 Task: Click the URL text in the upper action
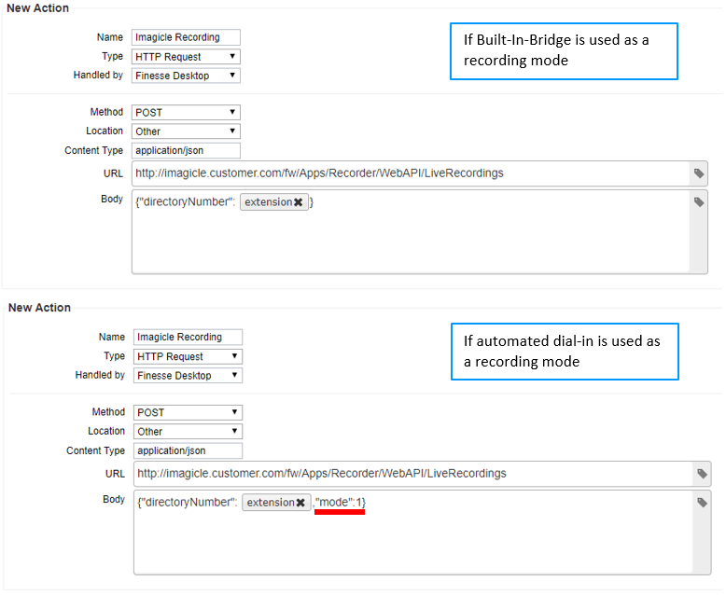pyautogui.click(x=319, y=173)
